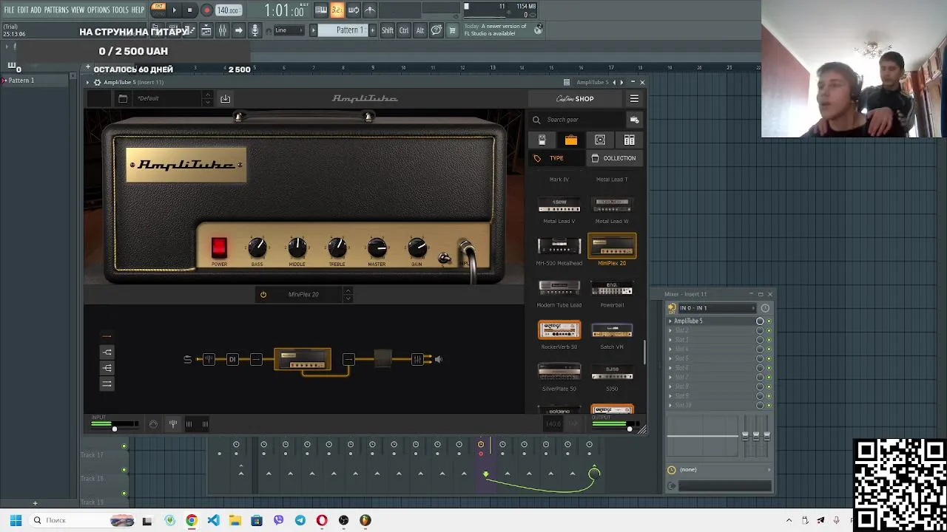The width and height of the screenshot is (947, 532).
Task: Click the Alt modifier button
Action: point(420,30)
